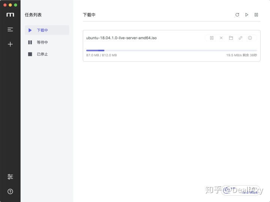This screenshot has height=202, width=270.
Task: Resume all tasks with play icon
Action: click(x=247, y=15)
